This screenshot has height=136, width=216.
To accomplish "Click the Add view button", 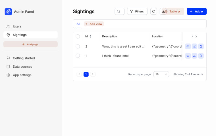I will coord(94,24).
